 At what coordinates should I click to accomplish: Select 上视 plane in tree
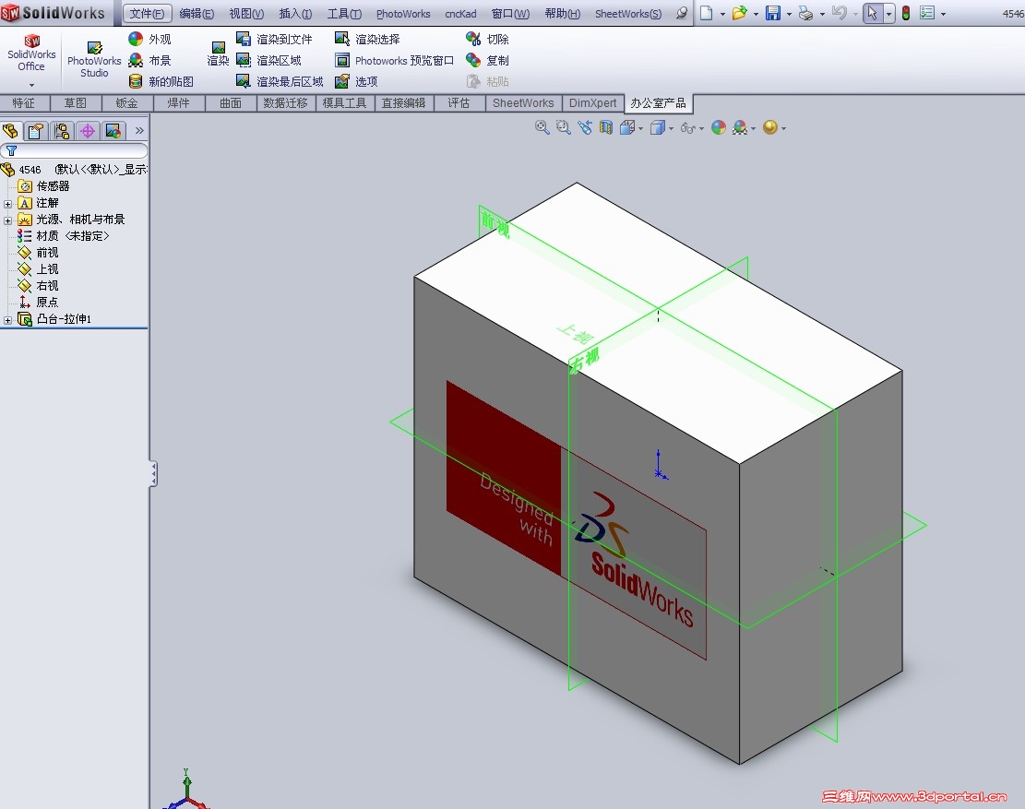[x=38, y=268]
